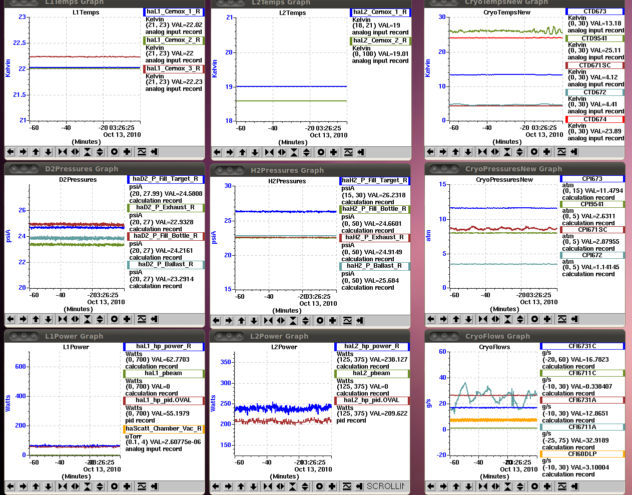Viewport: 632px width, 495px height.
Task: Pan left in L2Power graph toolbar
Action: pyautogui.click(x=216, y=487)
